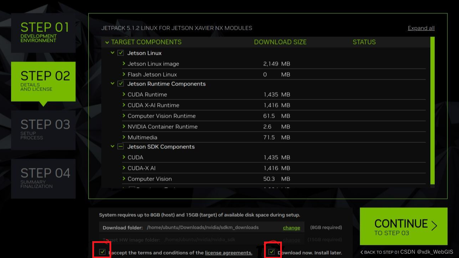459x258 pixels.
Task: Select the Jetson Linux image label
Action: click(153, 64)
